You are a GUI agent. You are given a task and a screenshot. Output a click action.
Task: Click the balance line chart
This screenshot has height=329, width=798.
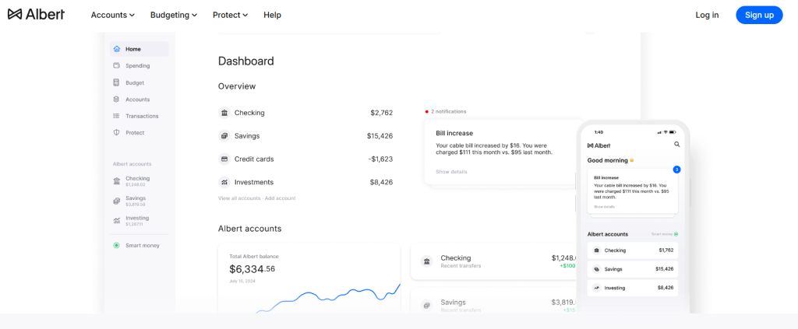point(328,298)
